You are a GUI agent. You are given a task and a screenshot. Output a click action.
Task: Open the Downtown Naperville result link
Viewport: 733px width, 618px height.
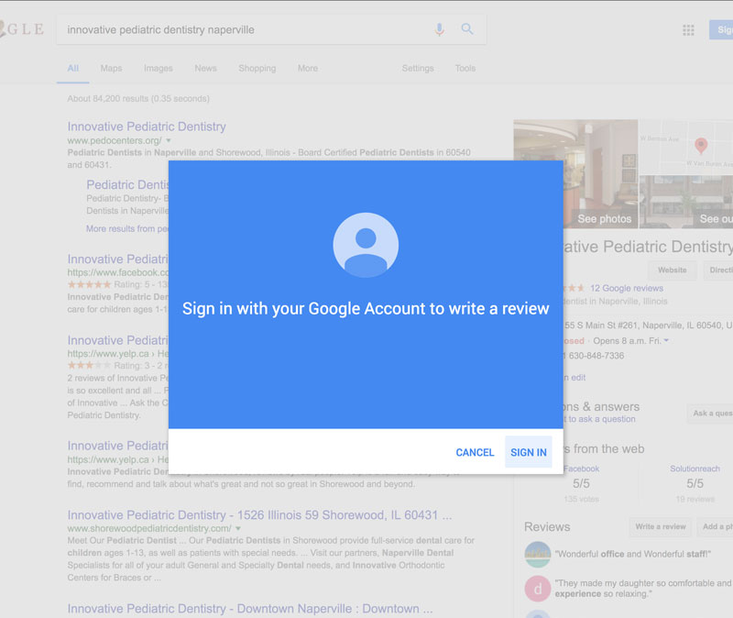(250, 609)
